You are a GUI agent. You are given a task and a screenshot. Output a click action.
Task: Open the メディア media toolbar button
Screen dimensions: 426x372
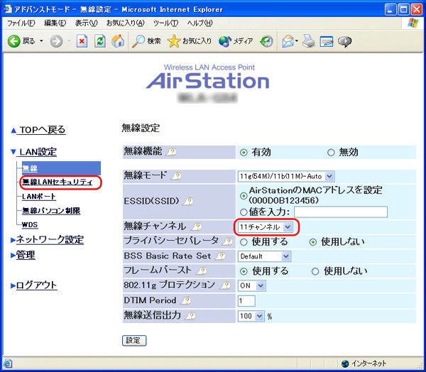(x=236, y=41)
